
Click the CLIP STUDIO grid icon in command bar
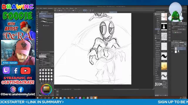55,10
